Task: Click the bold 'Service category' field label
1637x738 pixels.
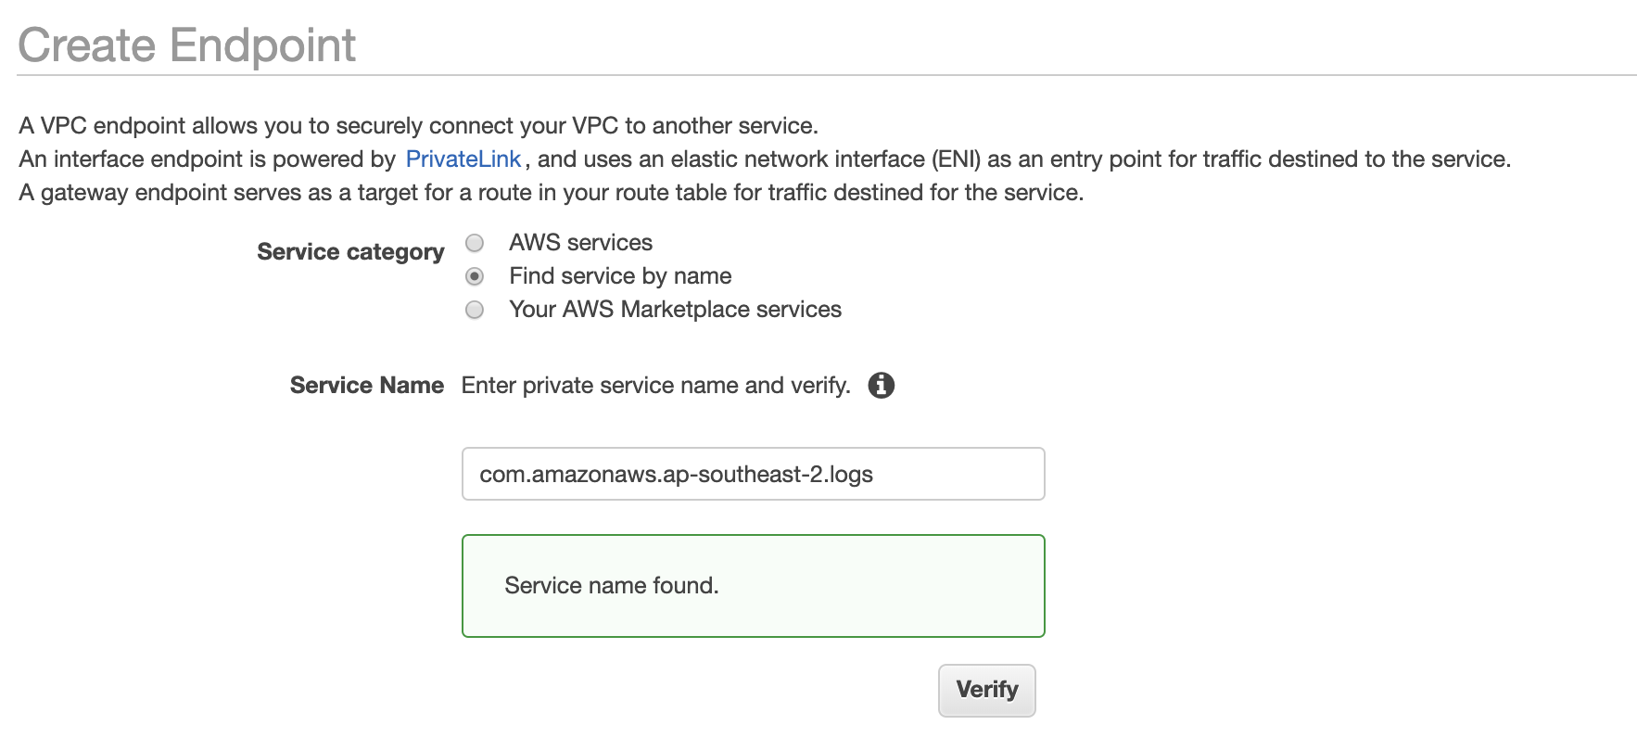Action: click(350, 252)
